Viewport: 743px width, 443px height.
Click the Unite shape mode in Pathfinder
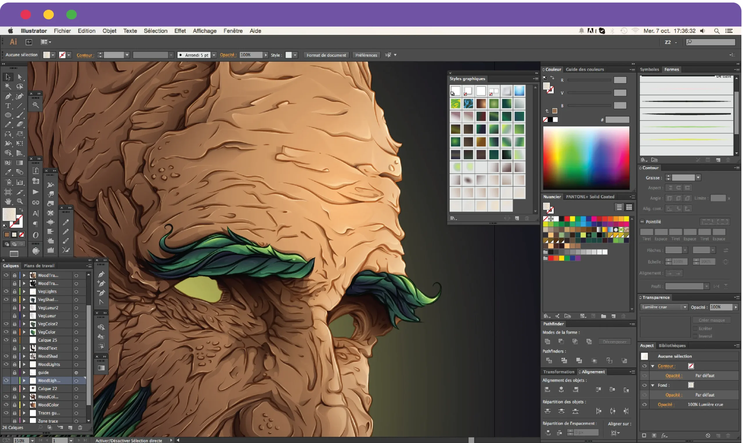pos(547,342)
